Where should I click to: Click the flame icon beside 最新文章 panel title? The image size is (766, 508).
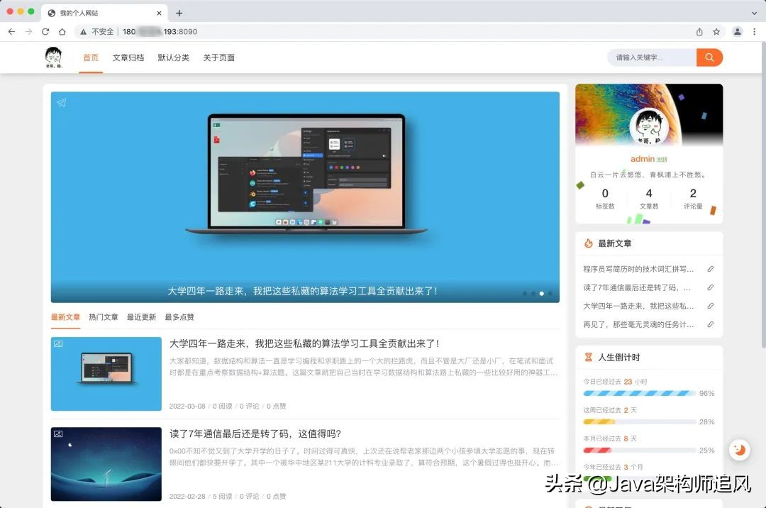tap(589, 243)
